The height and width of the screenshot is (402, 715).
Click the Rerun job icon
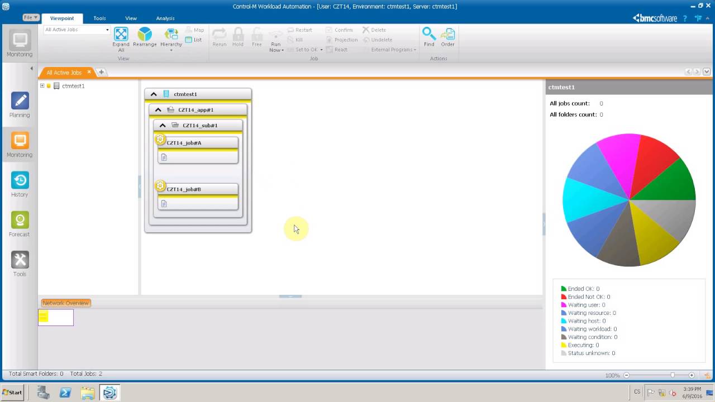point(220,34)
